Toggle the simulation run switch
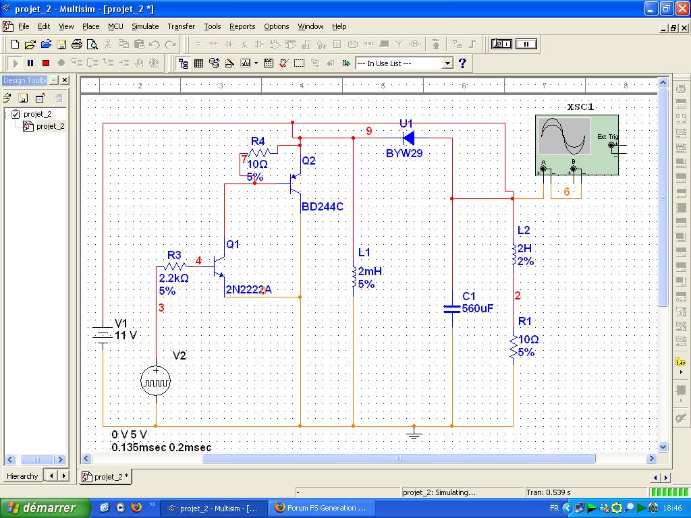 (x=501, y=44)
